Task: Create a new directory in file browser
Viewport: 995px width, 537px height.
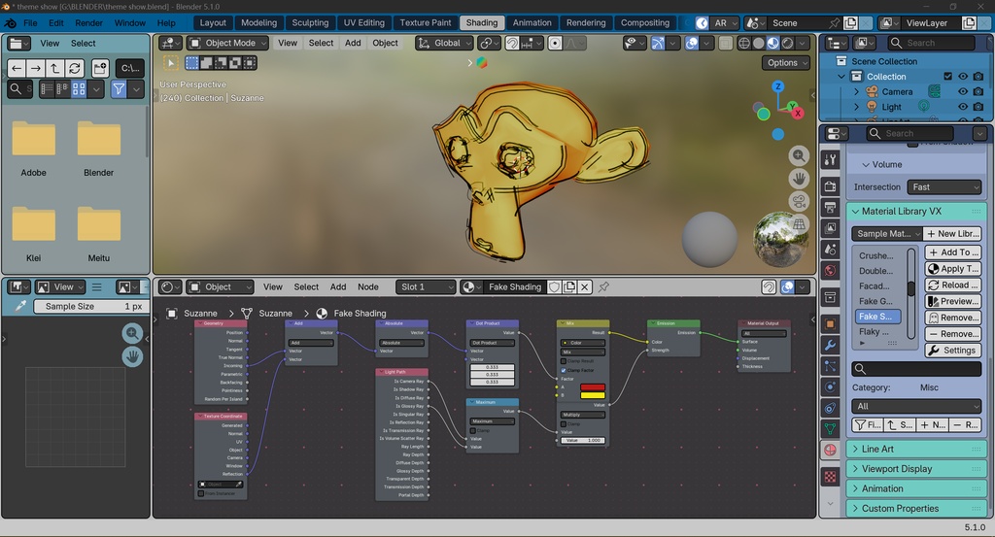Action: [x=100, y=69]
